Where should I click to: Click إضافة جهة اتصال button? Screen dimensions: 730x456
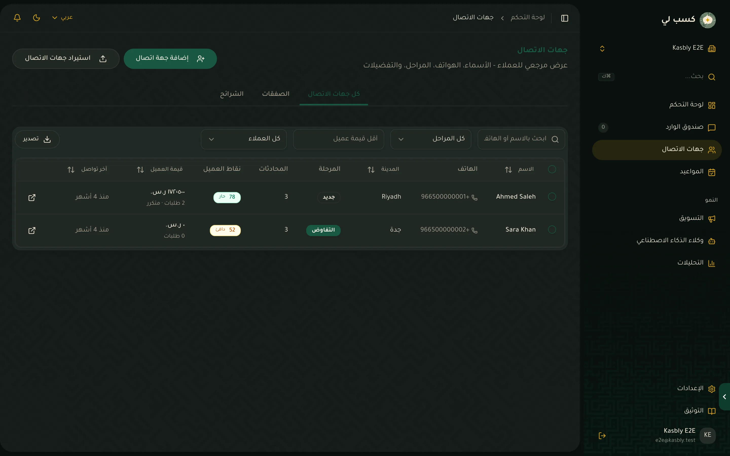tap(170, 59)
